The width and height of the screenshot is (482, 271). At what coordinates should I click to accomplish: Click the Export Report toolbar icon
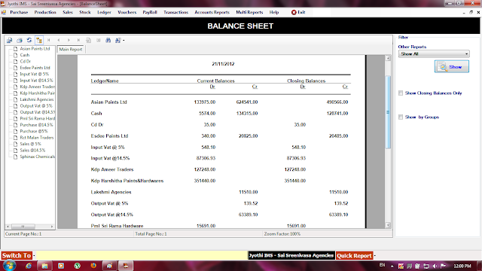coord(10,40)
